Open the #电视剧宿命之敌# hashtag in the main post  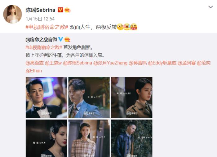click(47, 27)
